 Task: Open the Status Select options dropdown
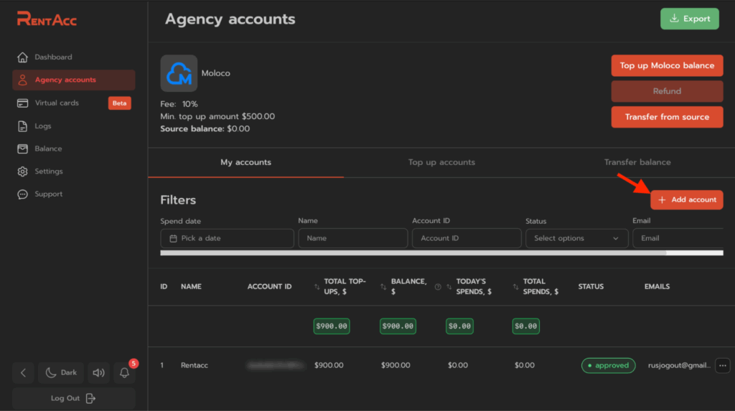pyautogui.click(x=576, y=238)
